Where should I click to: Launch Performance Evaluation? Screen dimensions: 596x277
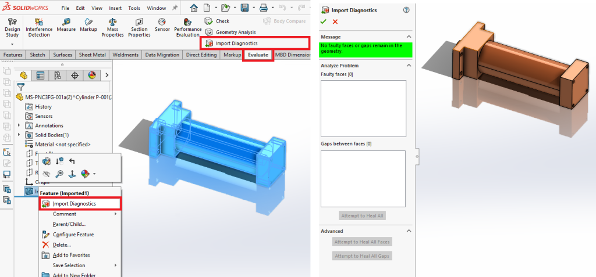187,27
